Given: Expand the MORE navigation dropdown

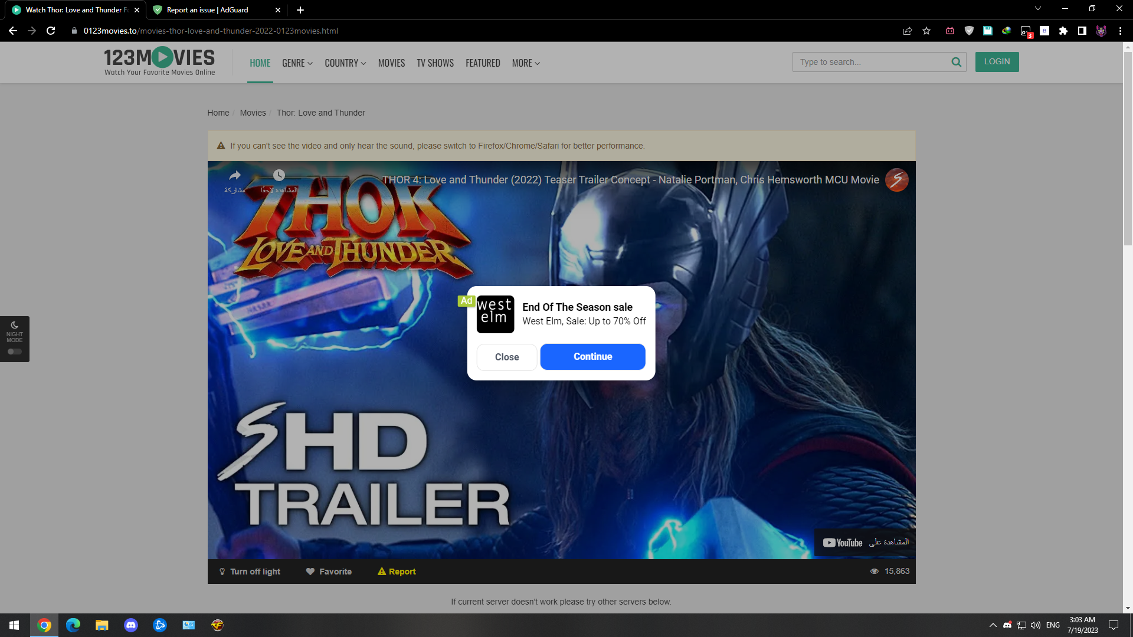Looking at the screenshot, I should 525,63.
